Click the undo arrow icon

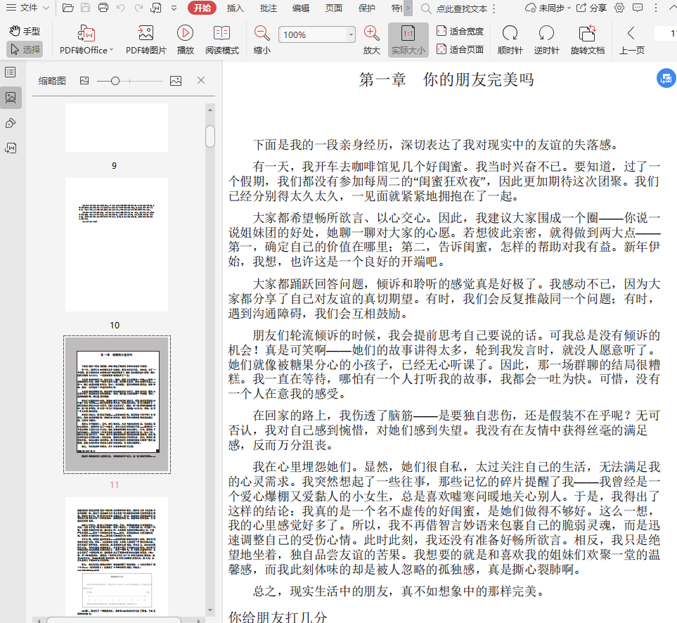[x=121, y=8]
